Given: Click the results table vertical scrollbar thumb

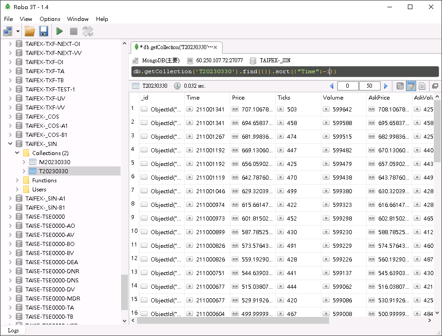Looking at the screenshot, I should point(437,131).
